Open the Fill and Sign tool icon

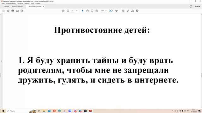133,11
